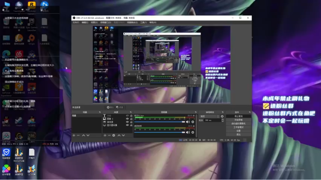
Task: Toggle visibility of the text source
Action: click(x=127, y=116)
